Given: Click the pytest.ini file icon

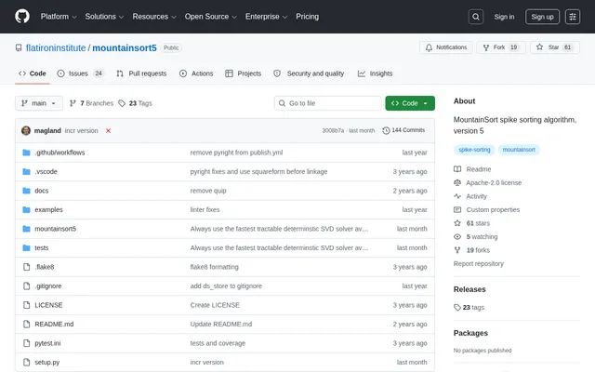Looking at the screenshot, I should (x=26, y=343).
